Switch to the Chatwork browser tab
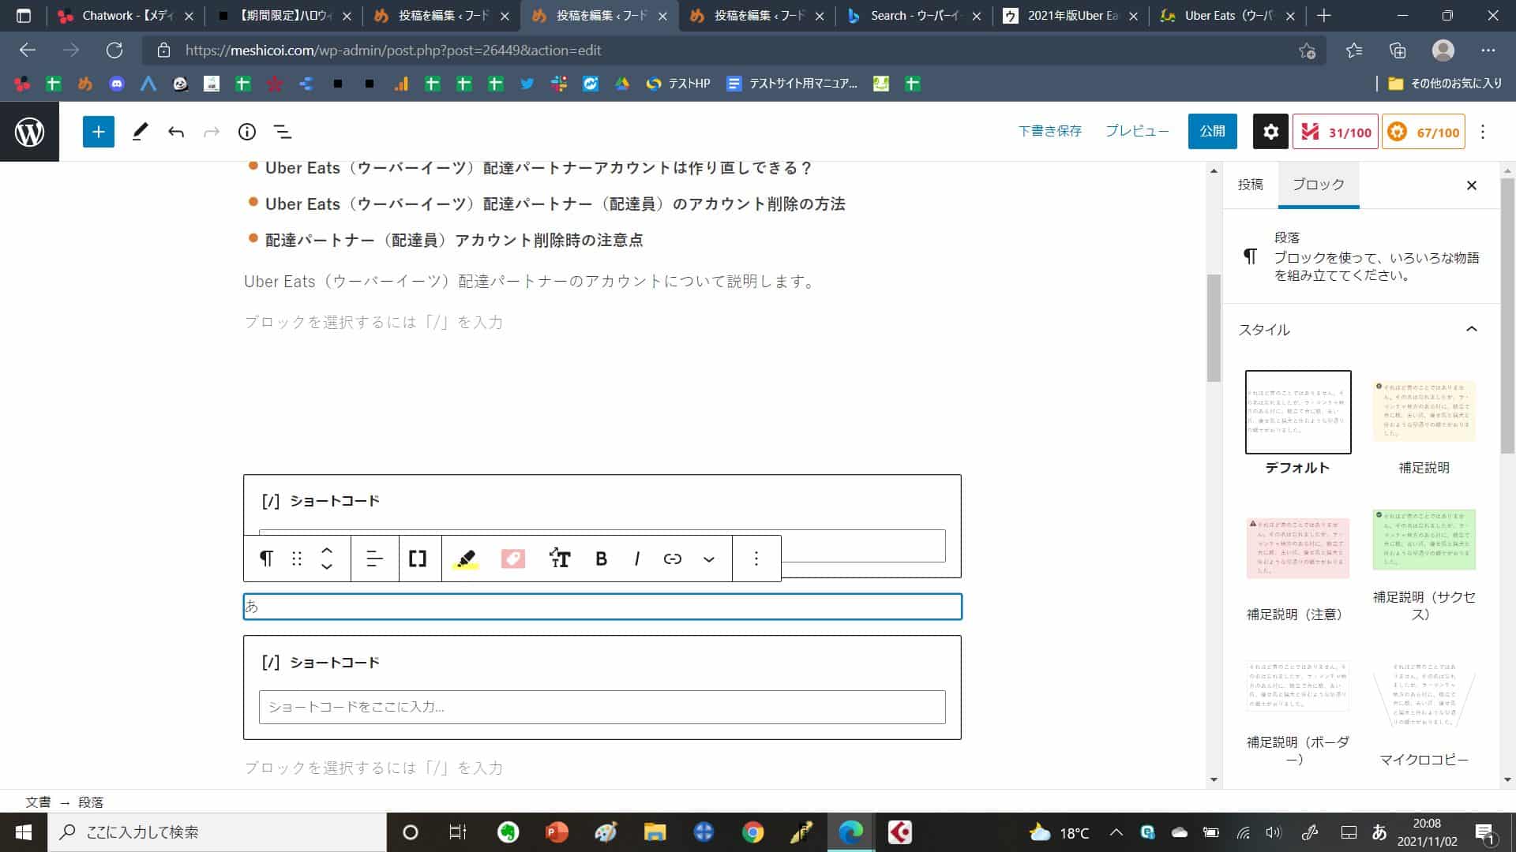This screenshot has width=1516, height=852. point(126,16)
